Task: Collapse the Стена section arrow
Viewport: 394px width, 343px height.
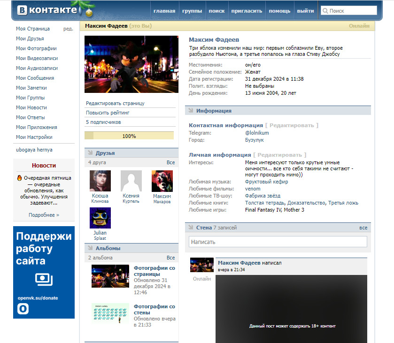Action: 191,227
